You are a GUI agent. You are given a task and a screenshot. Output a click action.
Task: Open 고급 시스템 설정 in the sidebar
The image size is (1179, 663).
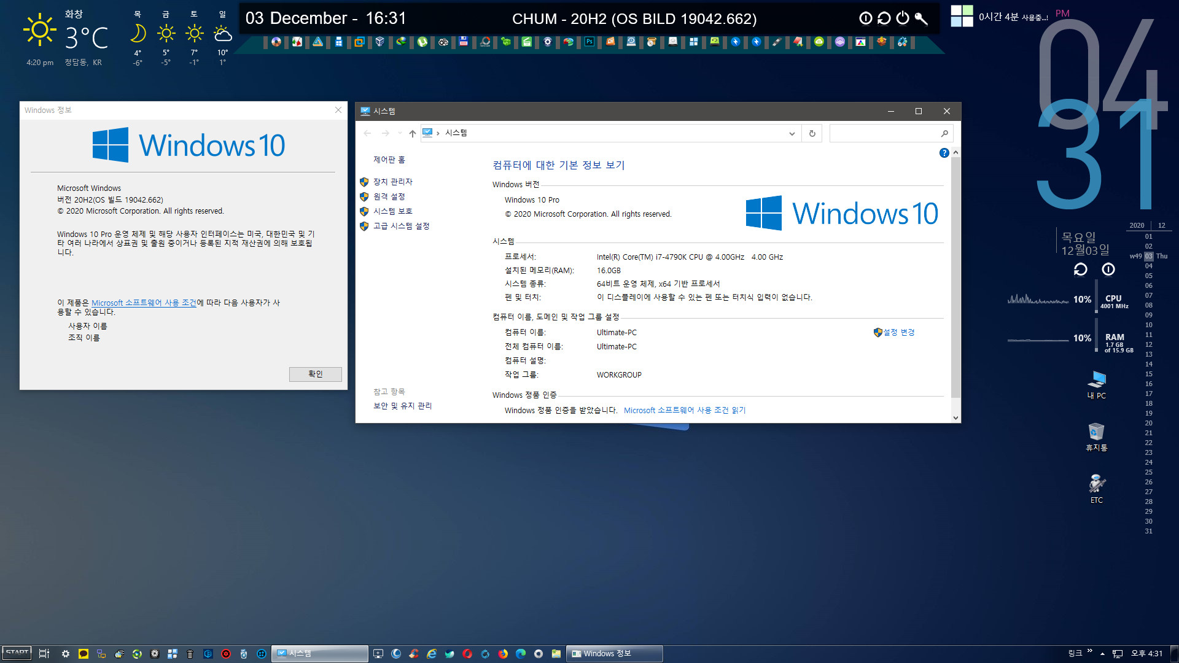click(x=402, y=226)
